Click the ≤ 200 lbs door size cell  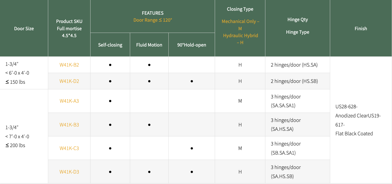[x=15, y=145]
